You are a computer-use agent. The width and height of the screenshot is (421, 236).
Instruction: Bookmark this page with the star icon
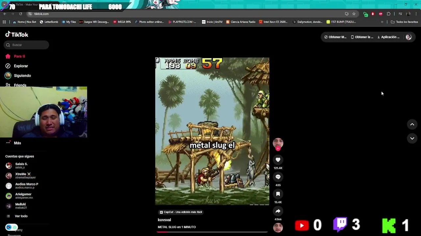point(354,14)
